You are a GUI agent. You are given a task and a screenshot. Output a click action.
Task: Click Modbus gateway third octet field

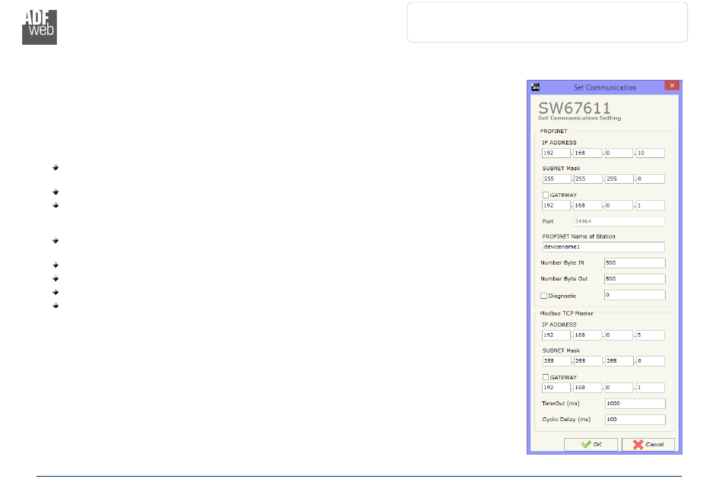click(x=619, y=388)
